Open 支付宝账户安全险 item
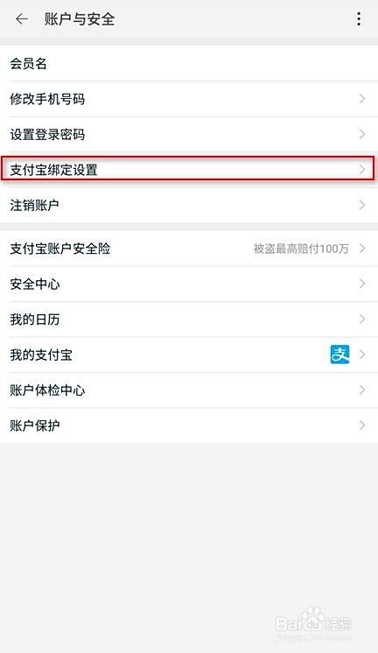378x653 pixels. [x=189, y=249]
